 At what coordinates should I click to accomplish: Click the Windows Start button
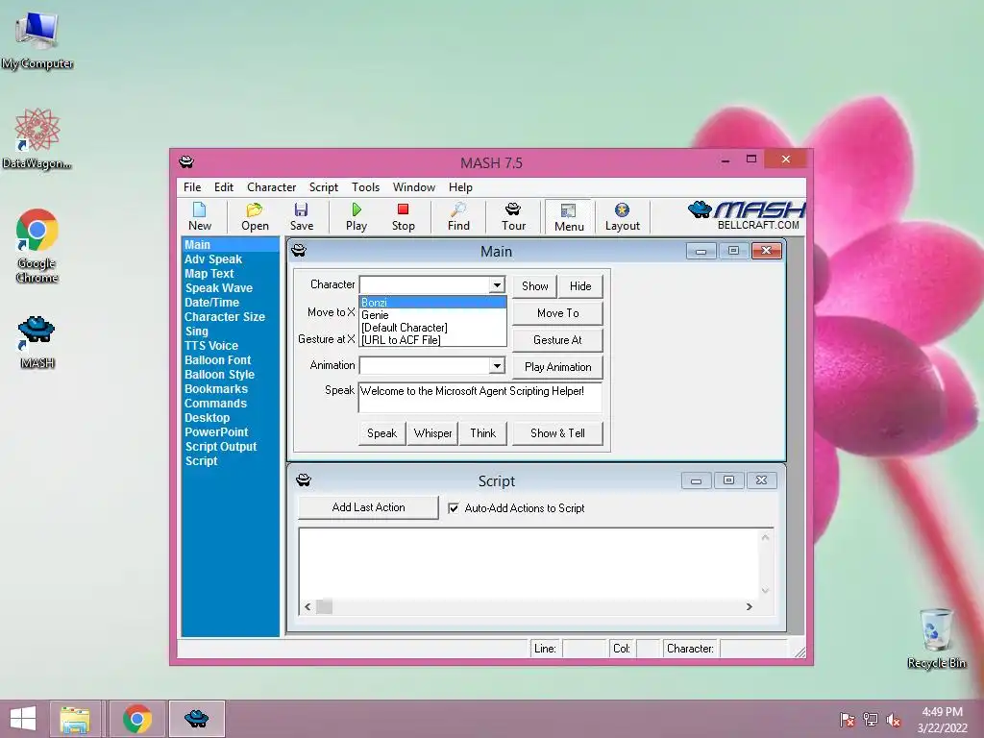point(23,719)
